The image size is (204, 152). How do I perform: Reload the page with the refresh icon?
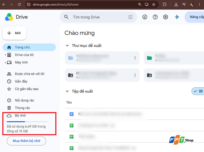[x=19, y=5]
